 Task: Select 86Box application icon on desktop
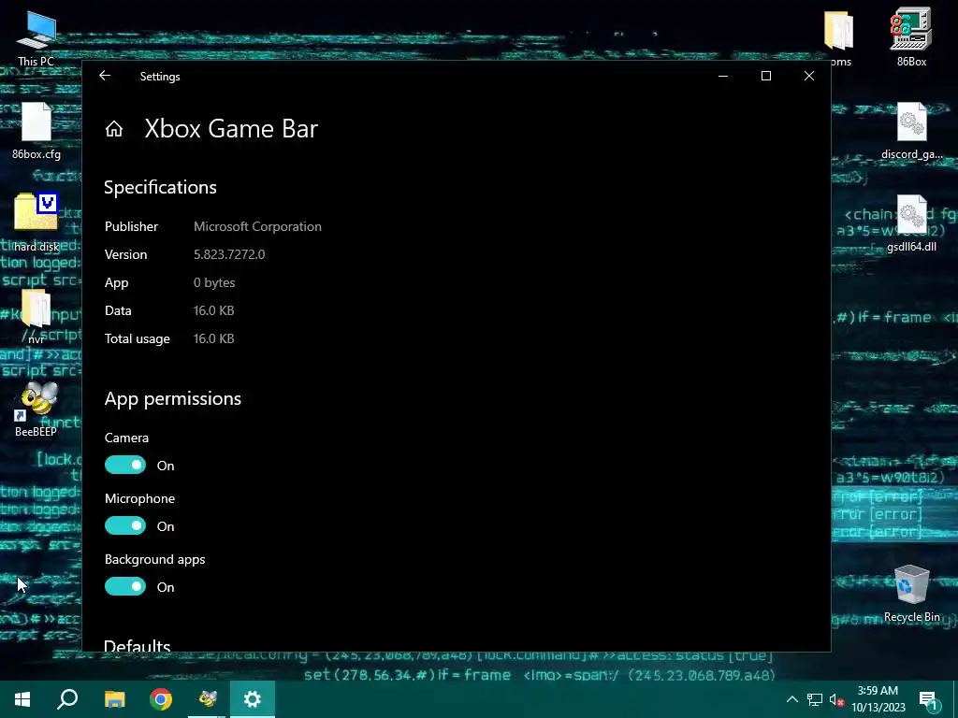[911, 36]
